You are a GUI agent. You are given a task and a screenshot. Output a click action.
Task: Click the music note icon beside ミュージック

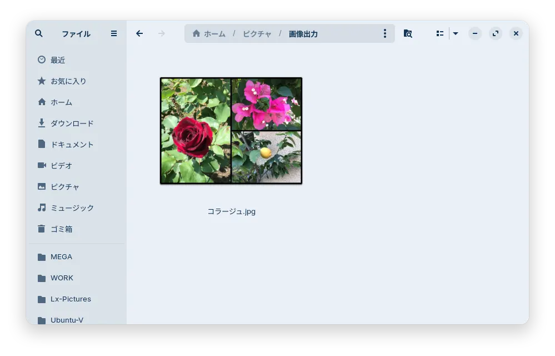42,208
